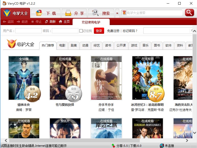Open the 免费注册 registration link

pos(113,31)
